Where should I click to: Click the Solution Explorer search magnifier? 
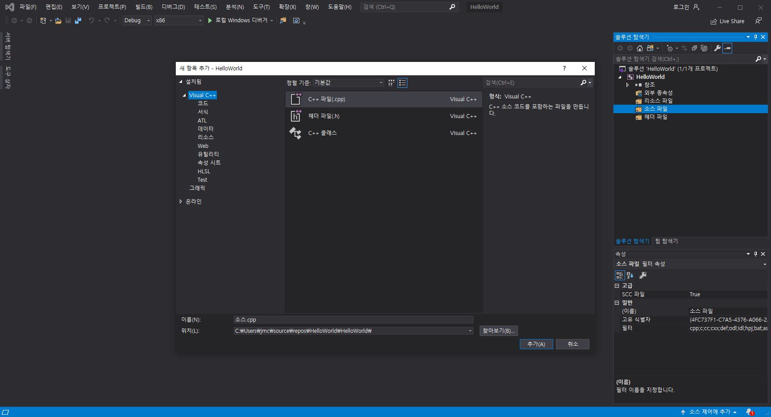tap(758, 59)
